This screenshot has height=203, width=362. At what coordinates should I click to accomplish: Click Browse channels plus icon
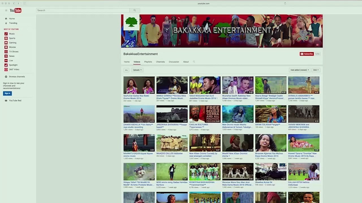point(6,77)
